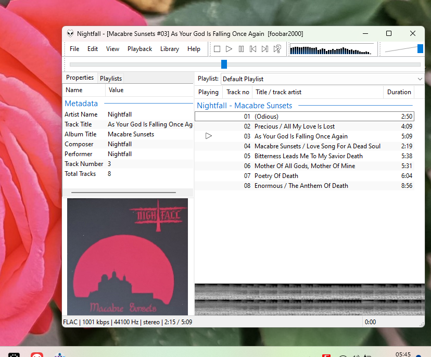Select track 07 Poetry Of Death
Image resolution: width=431 pixels, height=357 pixels.
(x=276, y=176)
